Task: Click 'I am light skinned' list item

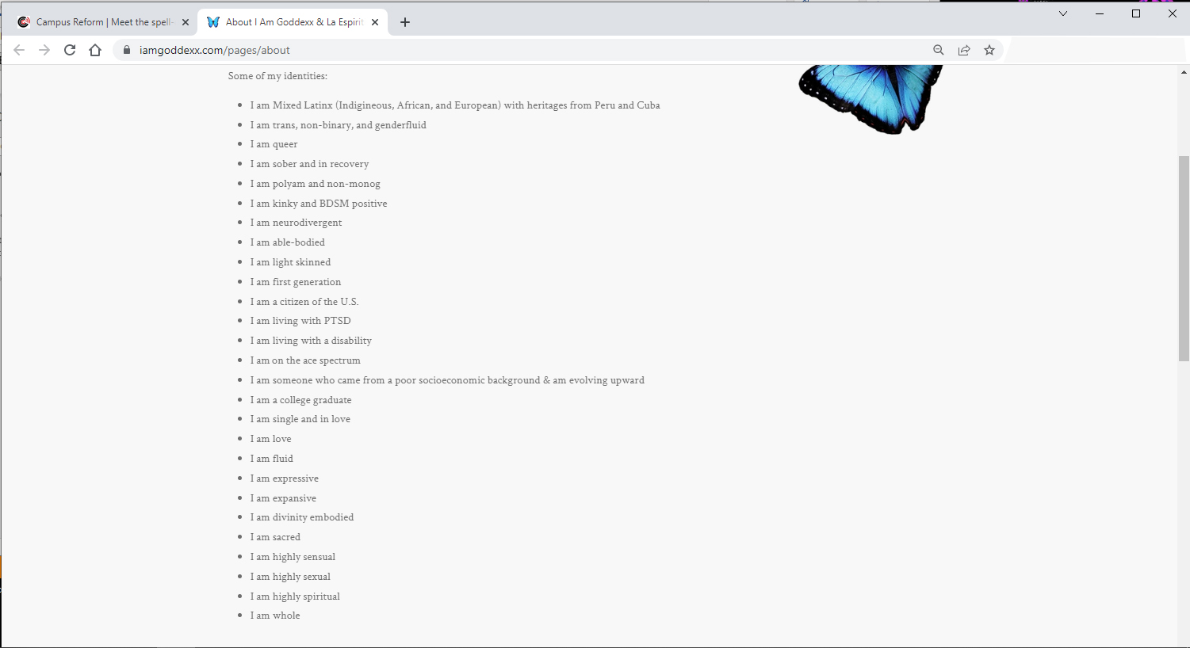Action: pyautogui.click(x=291, y=262)
